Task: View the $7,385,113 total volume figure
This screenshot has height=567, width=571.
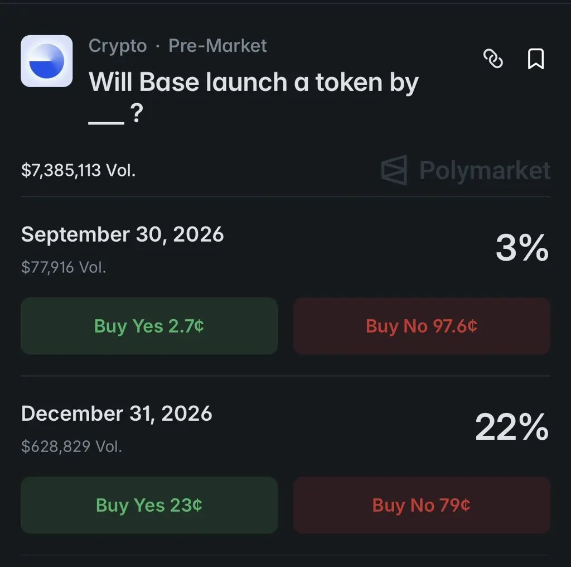Action: click(x=78, y=170)
